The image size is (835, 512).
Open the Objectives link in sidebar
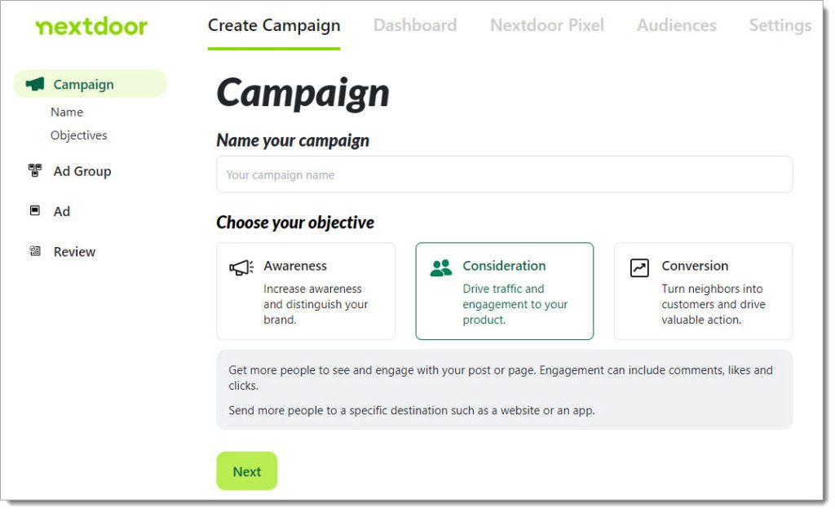tap(78, 135)
